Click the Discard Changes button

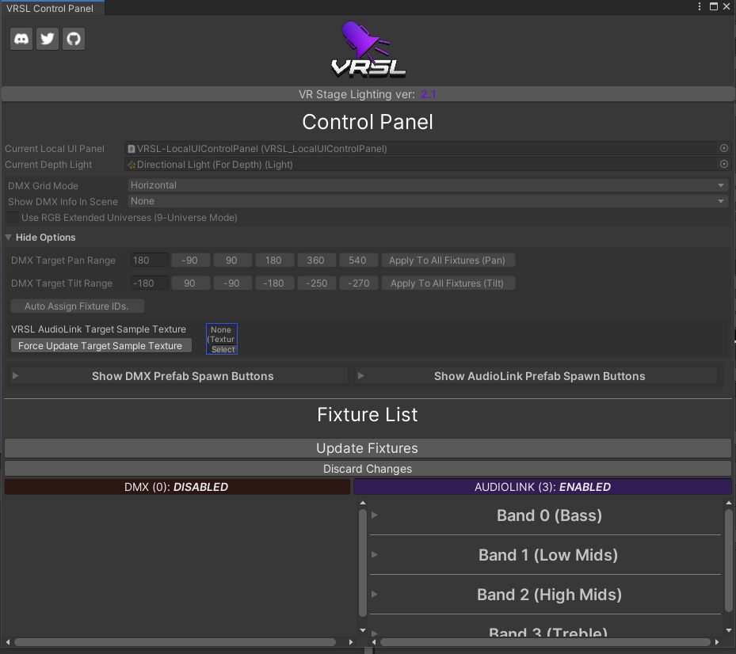pyautogui.click(x=368, y=469)
